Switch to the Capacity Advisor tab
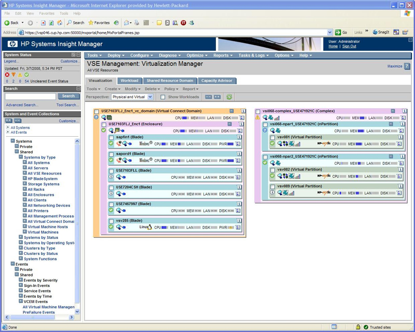The image size is (415, 332). [217, 81]
